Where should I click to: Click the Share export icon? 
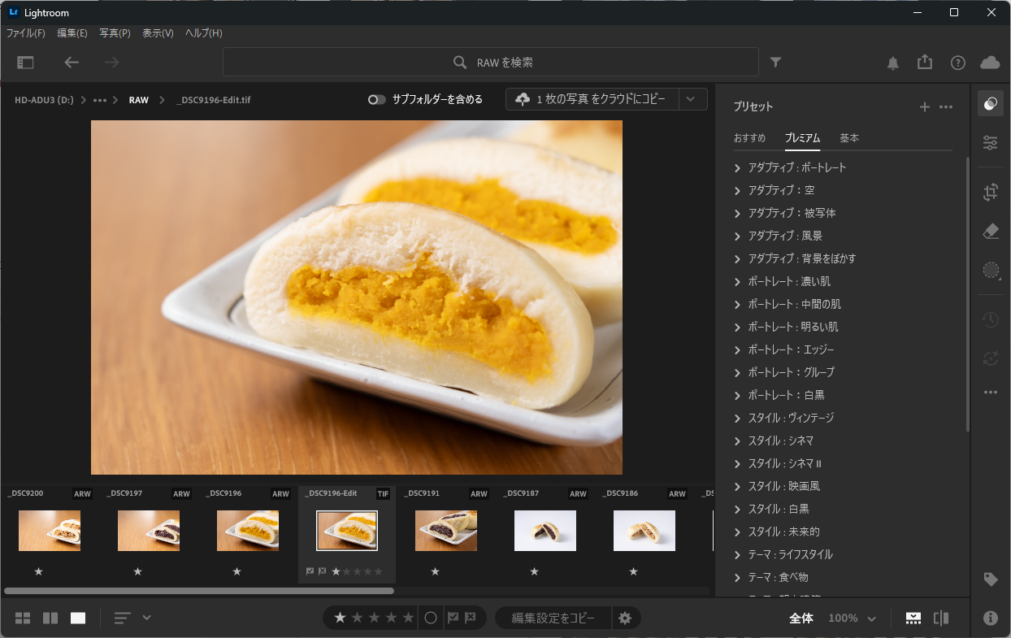924,63
